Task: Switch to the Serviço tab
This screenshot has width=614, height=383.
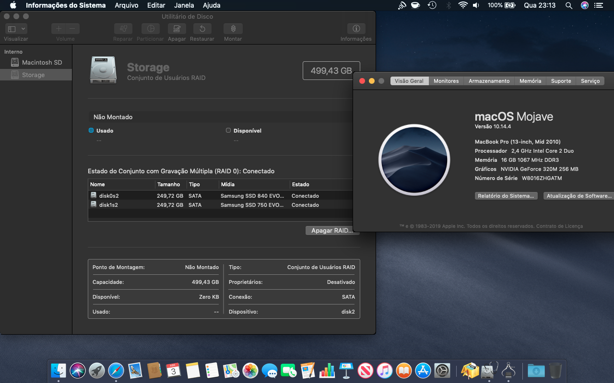Action: (590, 81)
